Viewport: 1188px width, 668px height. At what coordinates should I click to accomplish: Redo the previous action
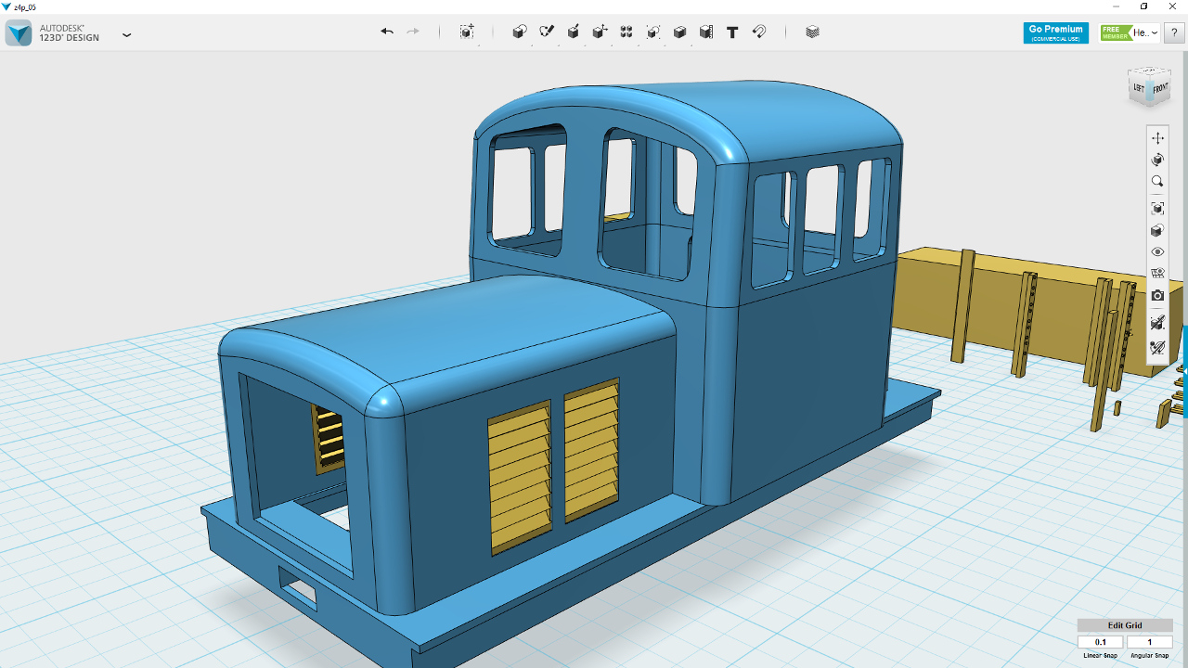click(x=413, y=32)
